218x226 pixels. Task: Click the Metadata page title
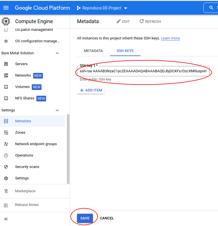[x=88, y=21]
